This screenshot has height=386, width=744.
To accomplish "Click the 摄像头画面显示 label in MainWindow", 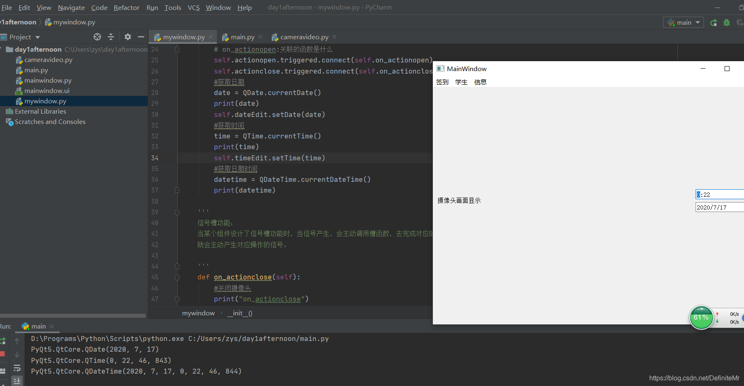I will (x=459, y=200).
